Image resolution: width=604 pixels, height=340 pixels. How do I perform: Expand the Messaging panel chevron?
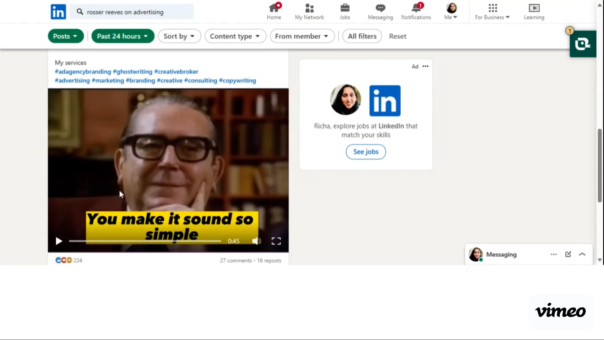click(x=582, y=254)
